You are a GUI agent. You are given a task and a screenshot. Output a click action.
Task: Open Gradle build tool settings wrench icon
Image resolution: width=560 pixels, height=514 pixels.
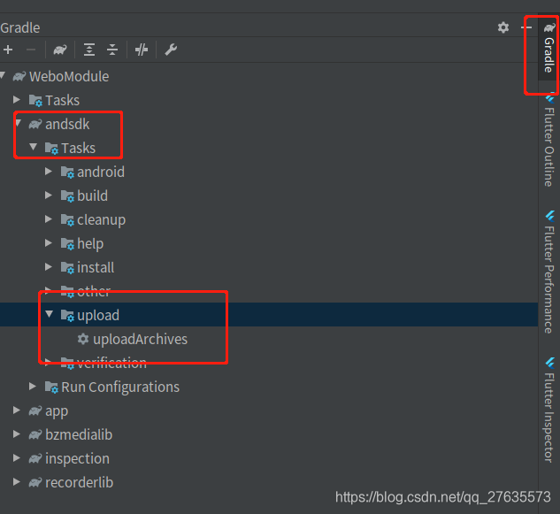tap(171, 50)
